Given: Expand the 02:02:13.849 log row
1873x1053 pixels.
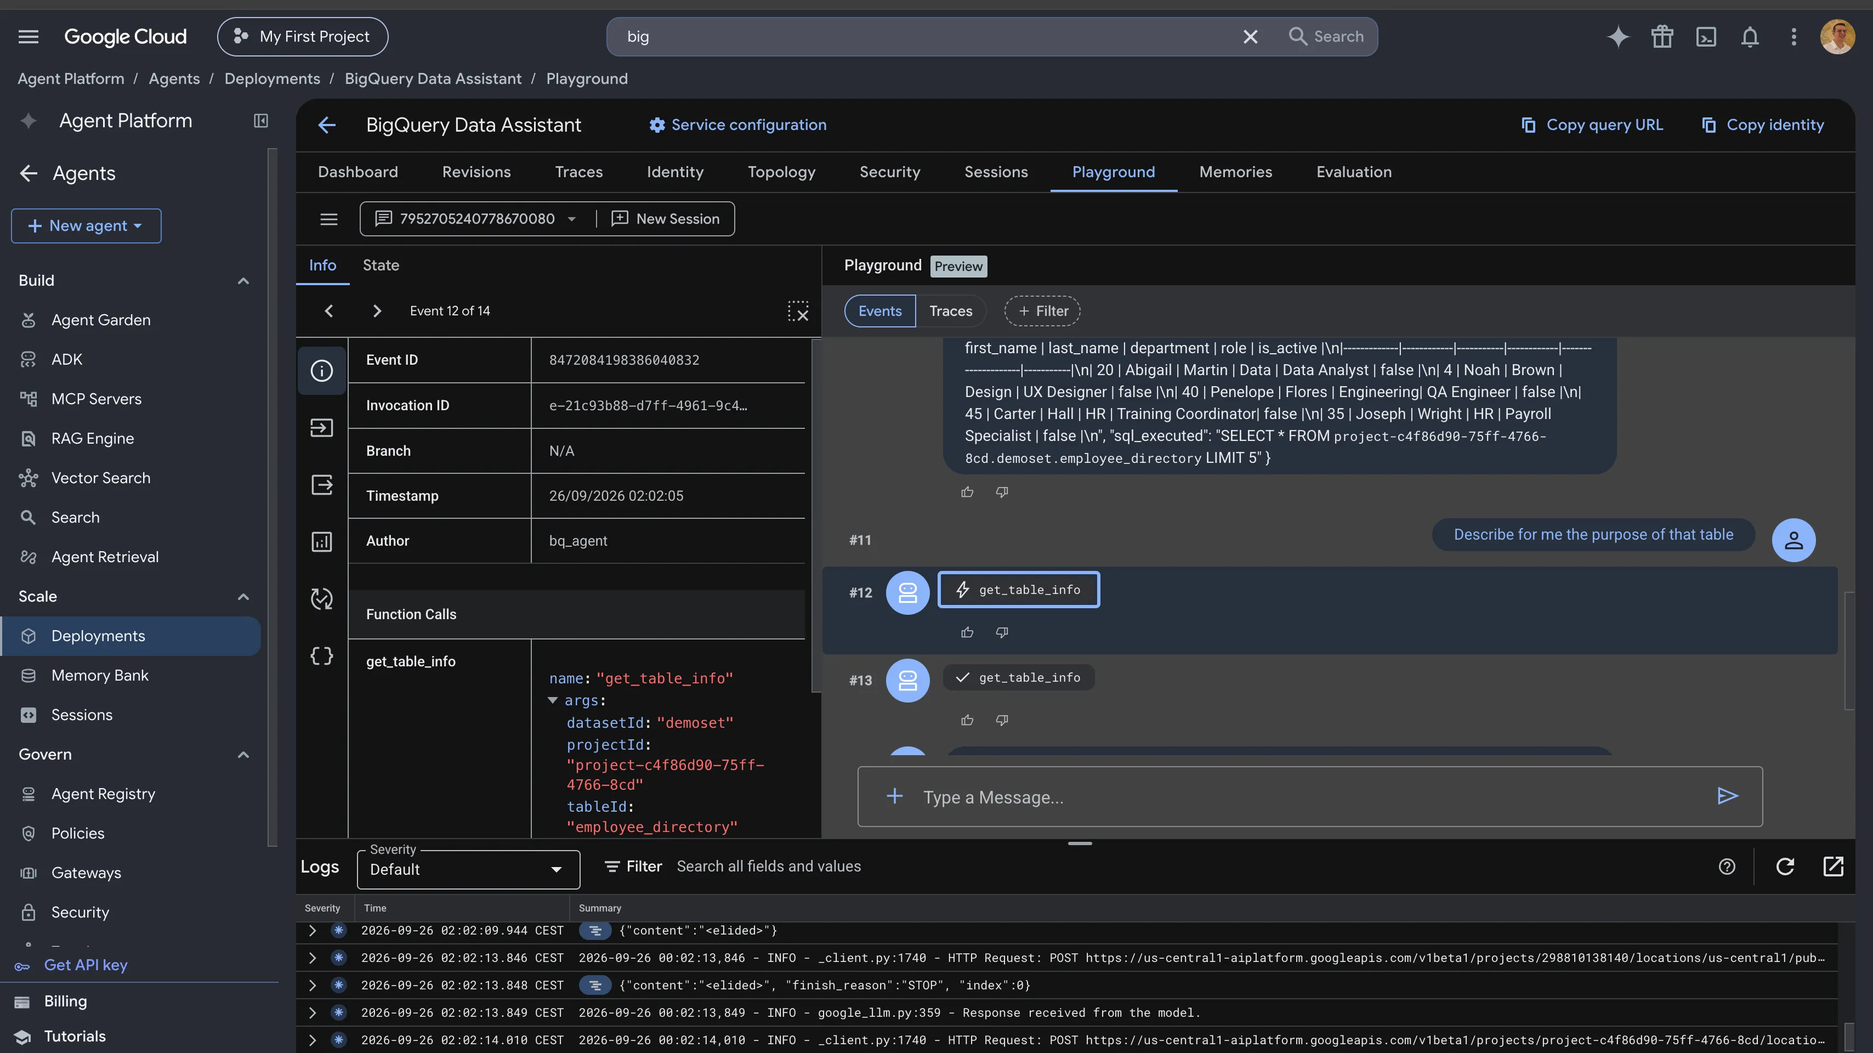Looking at the screenshot, I should click(x=312, y=1013).
